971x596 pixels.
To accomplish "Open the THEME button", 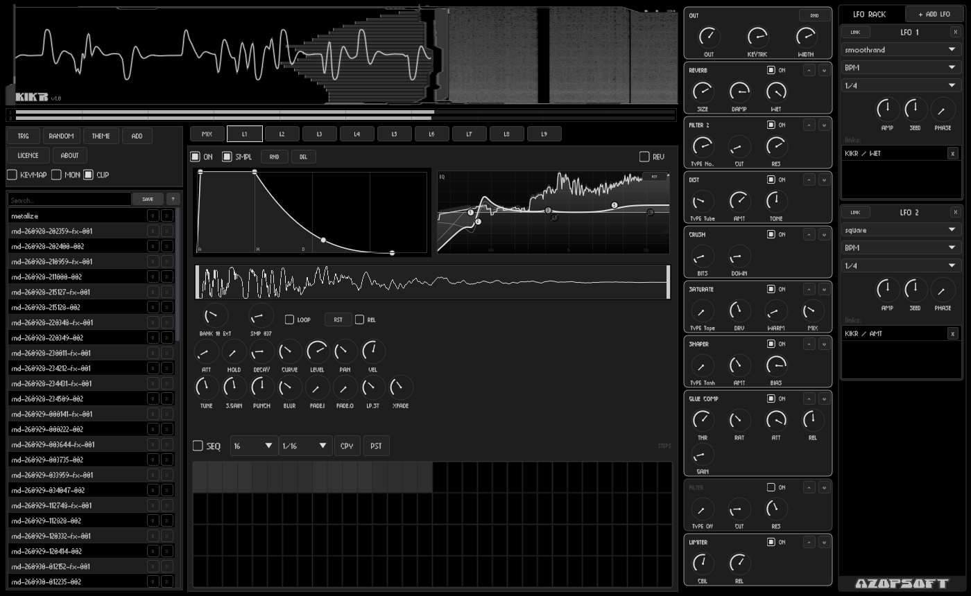I will pyautogui.click(x=101, y=136).
